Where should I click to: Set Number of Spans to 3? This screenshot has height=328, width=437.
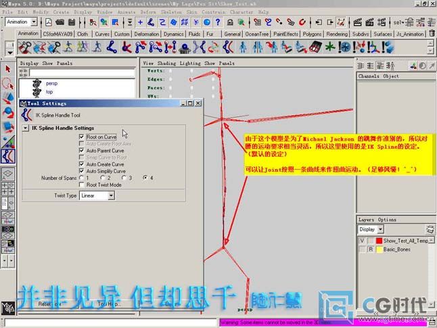click(124, 177)
